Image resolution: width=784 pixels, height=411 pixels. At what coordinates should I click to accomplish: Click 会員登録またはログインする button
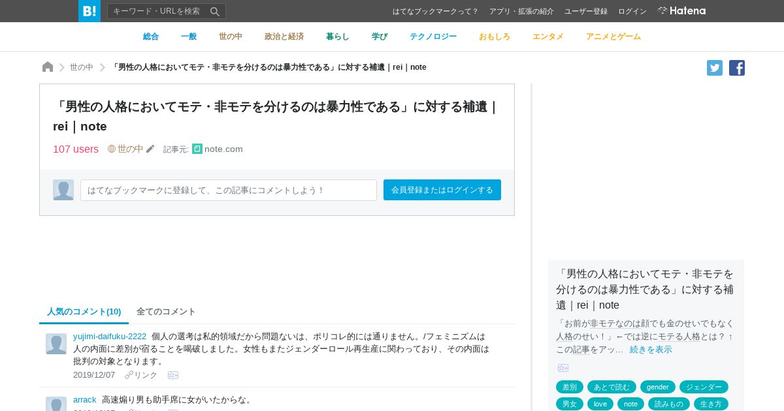coord(442,190)
